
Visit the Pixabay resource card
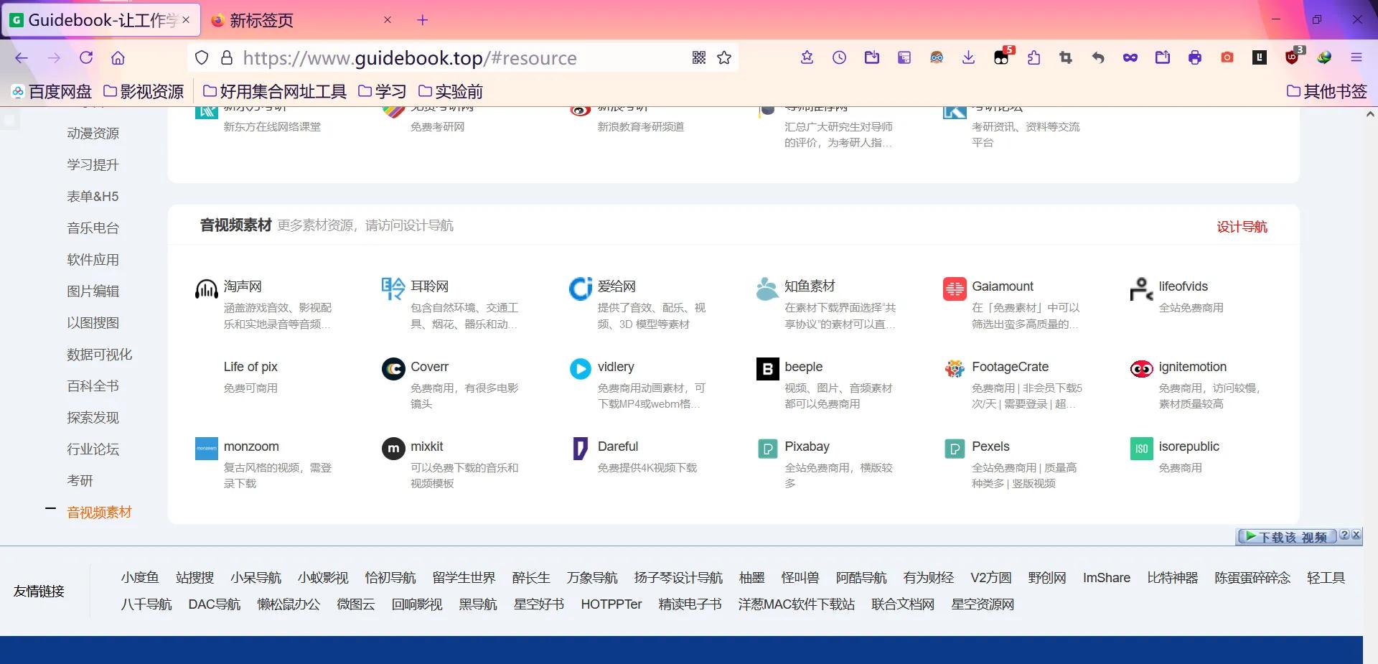[x=807, y=446]
